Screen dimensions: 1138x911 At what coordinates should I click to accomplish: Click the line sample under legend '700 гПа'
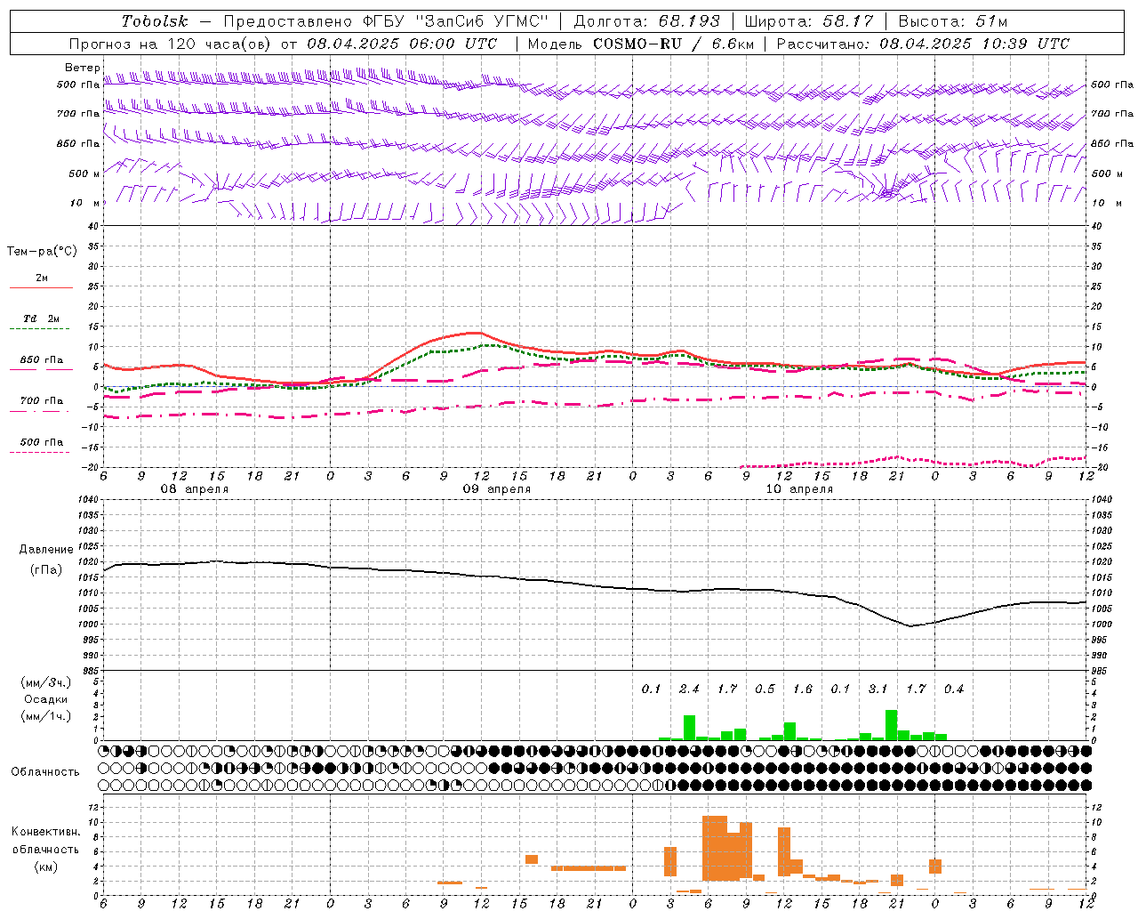(39, 412)
